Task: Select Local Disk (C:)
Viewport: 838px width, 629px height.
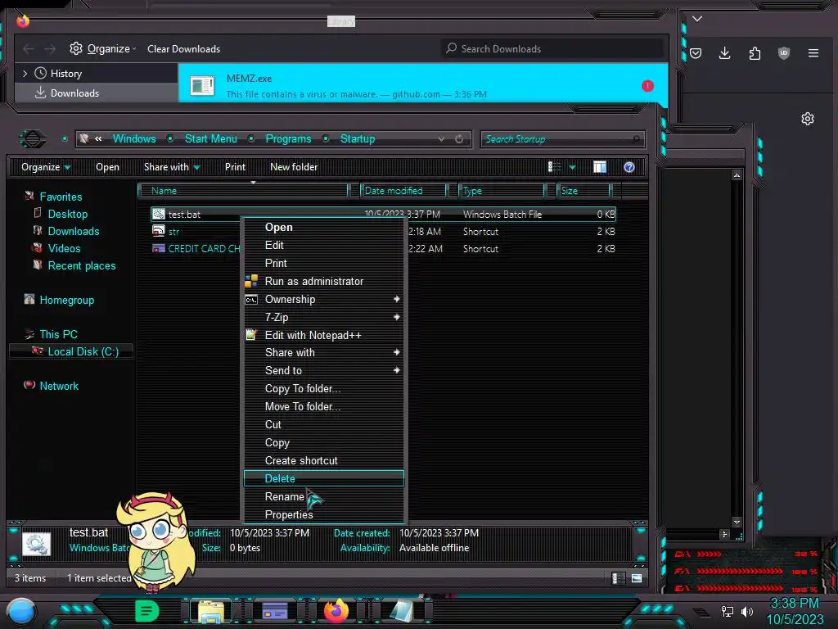Action: tap(83, 351)
